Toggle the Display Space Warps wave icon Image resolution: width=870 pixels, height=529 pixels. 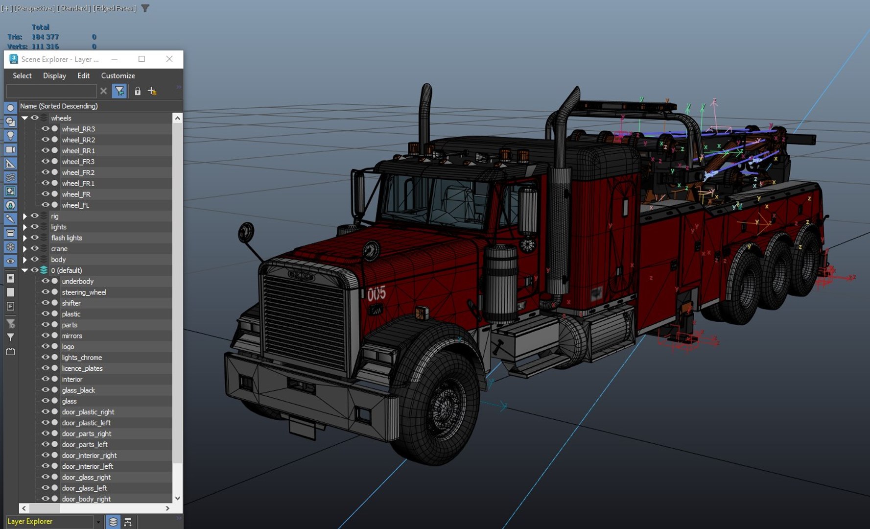(10, 177)
